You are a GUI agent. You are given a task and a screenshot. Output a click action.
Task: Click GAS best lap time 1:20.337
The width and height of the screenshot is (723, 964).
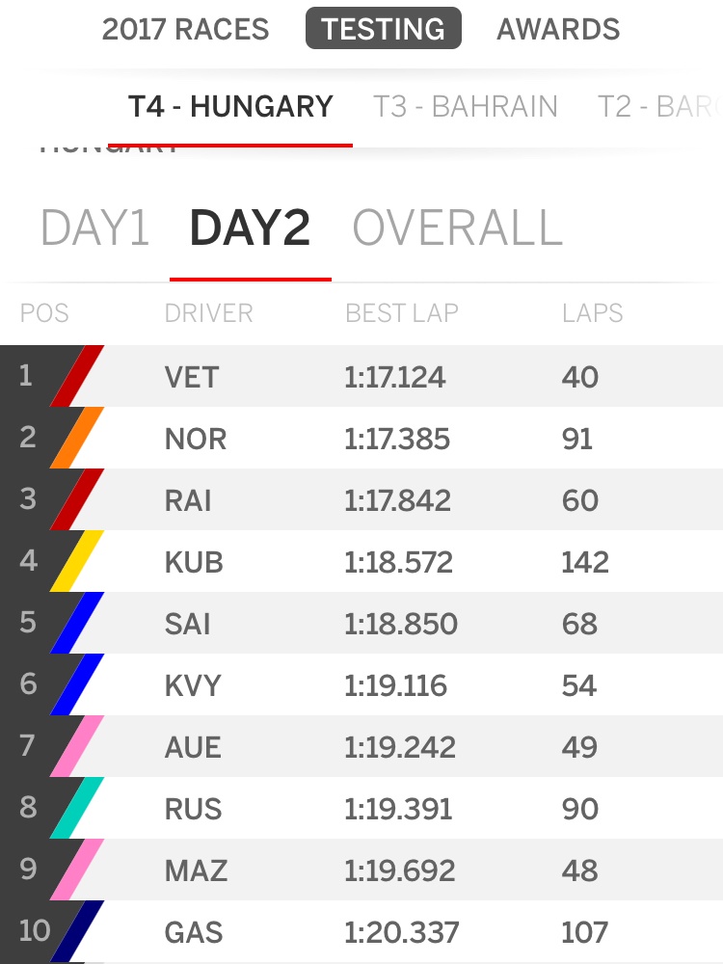(401, 932)
